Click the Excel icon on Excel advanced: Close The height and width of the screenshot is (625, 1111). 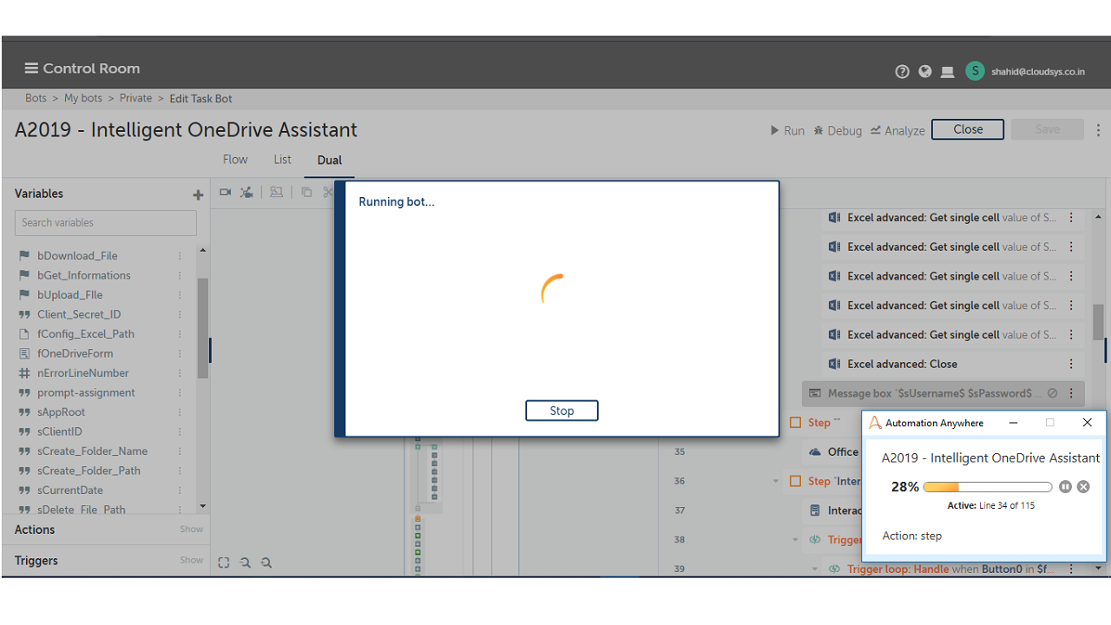click(835, 364)
